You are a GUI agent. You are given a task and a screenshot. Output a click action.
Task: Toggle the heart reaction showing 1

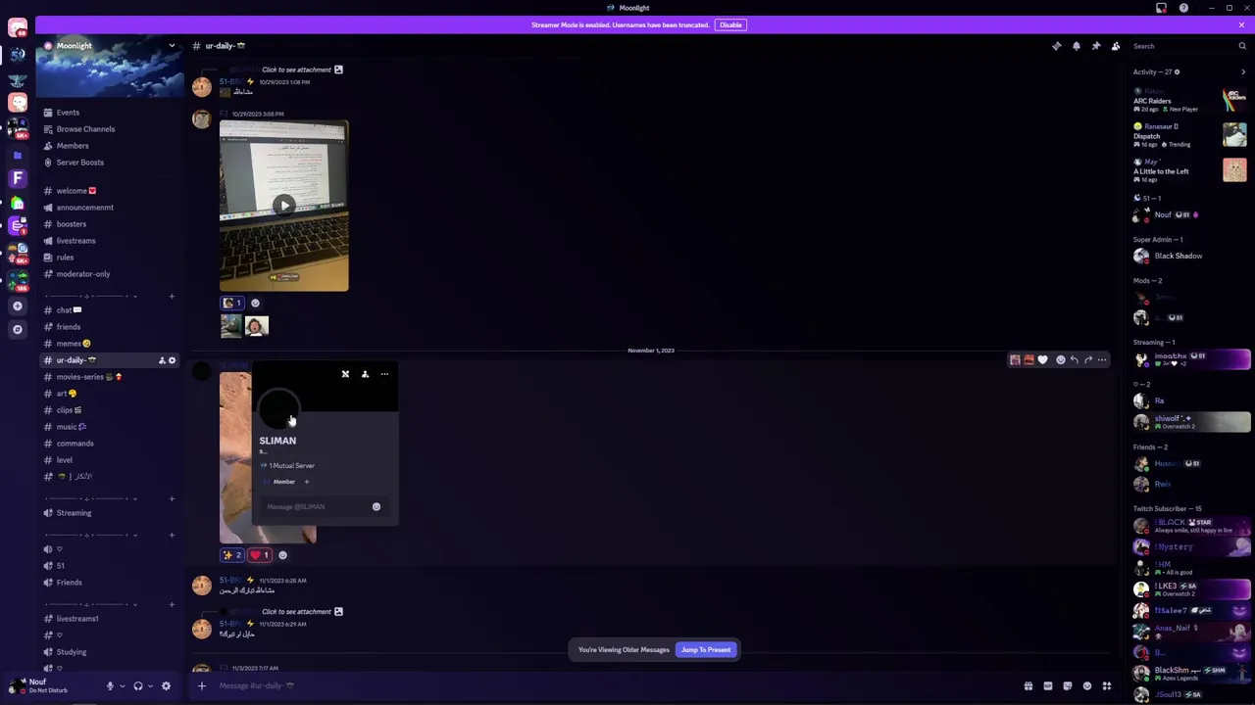point(260,555)
